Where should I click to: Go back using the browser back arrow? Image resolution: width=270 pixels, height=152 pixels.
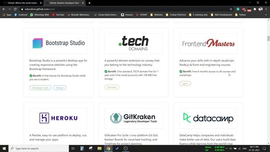4,9
